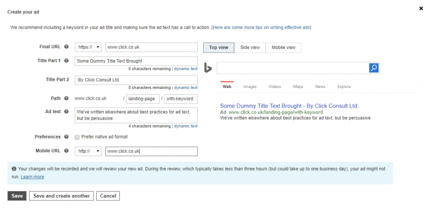Click the static www.click.co.uk Path text

click(x=90, y=99)
